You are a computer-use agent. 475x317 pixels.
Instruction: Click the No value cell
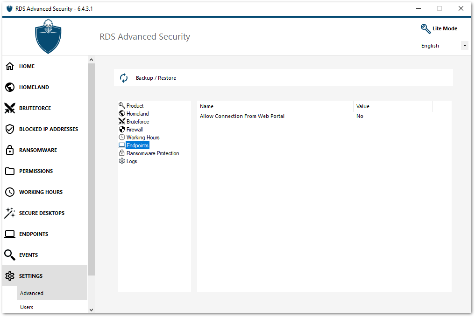360,116
